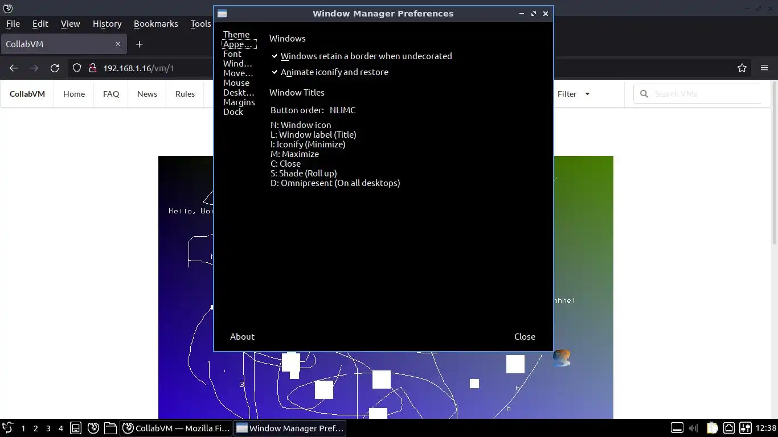
Task: Open the Bookmarks menu in Firefox
Action: (x=155, y=23)
